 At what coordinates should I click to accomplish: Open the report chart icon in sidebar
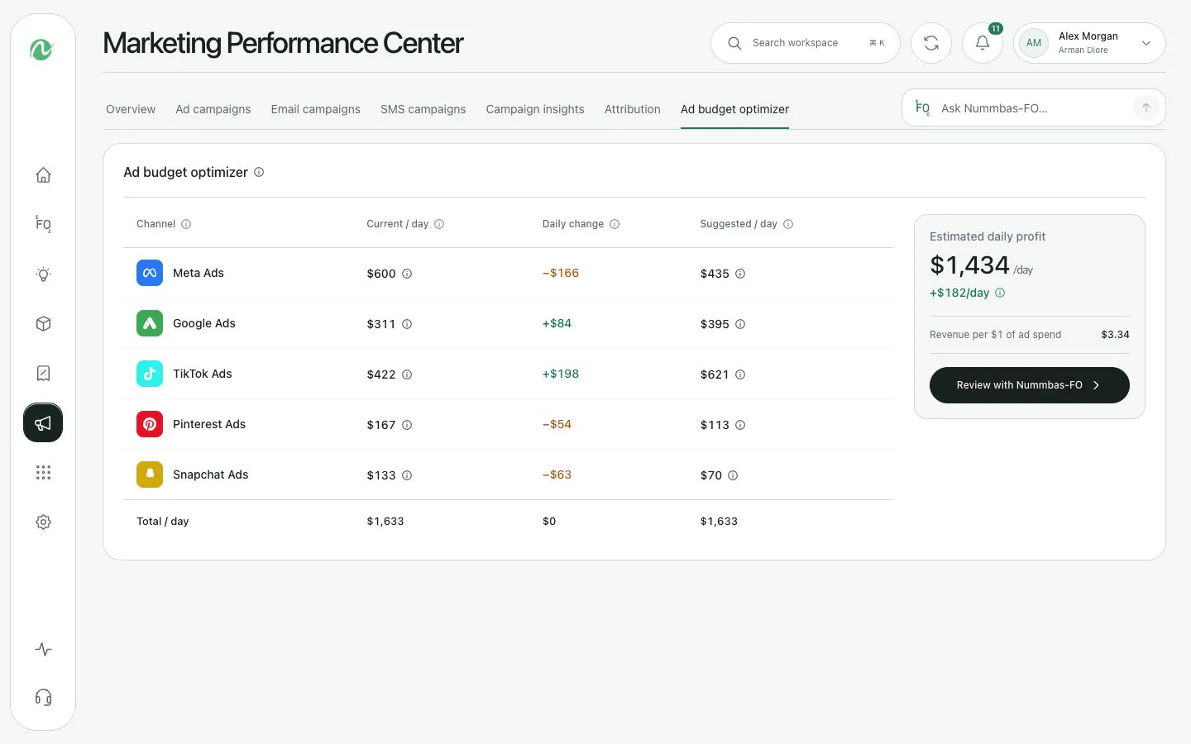pos(43,374)
